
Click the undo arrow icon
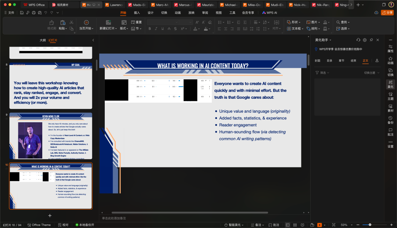pos(46,12)
